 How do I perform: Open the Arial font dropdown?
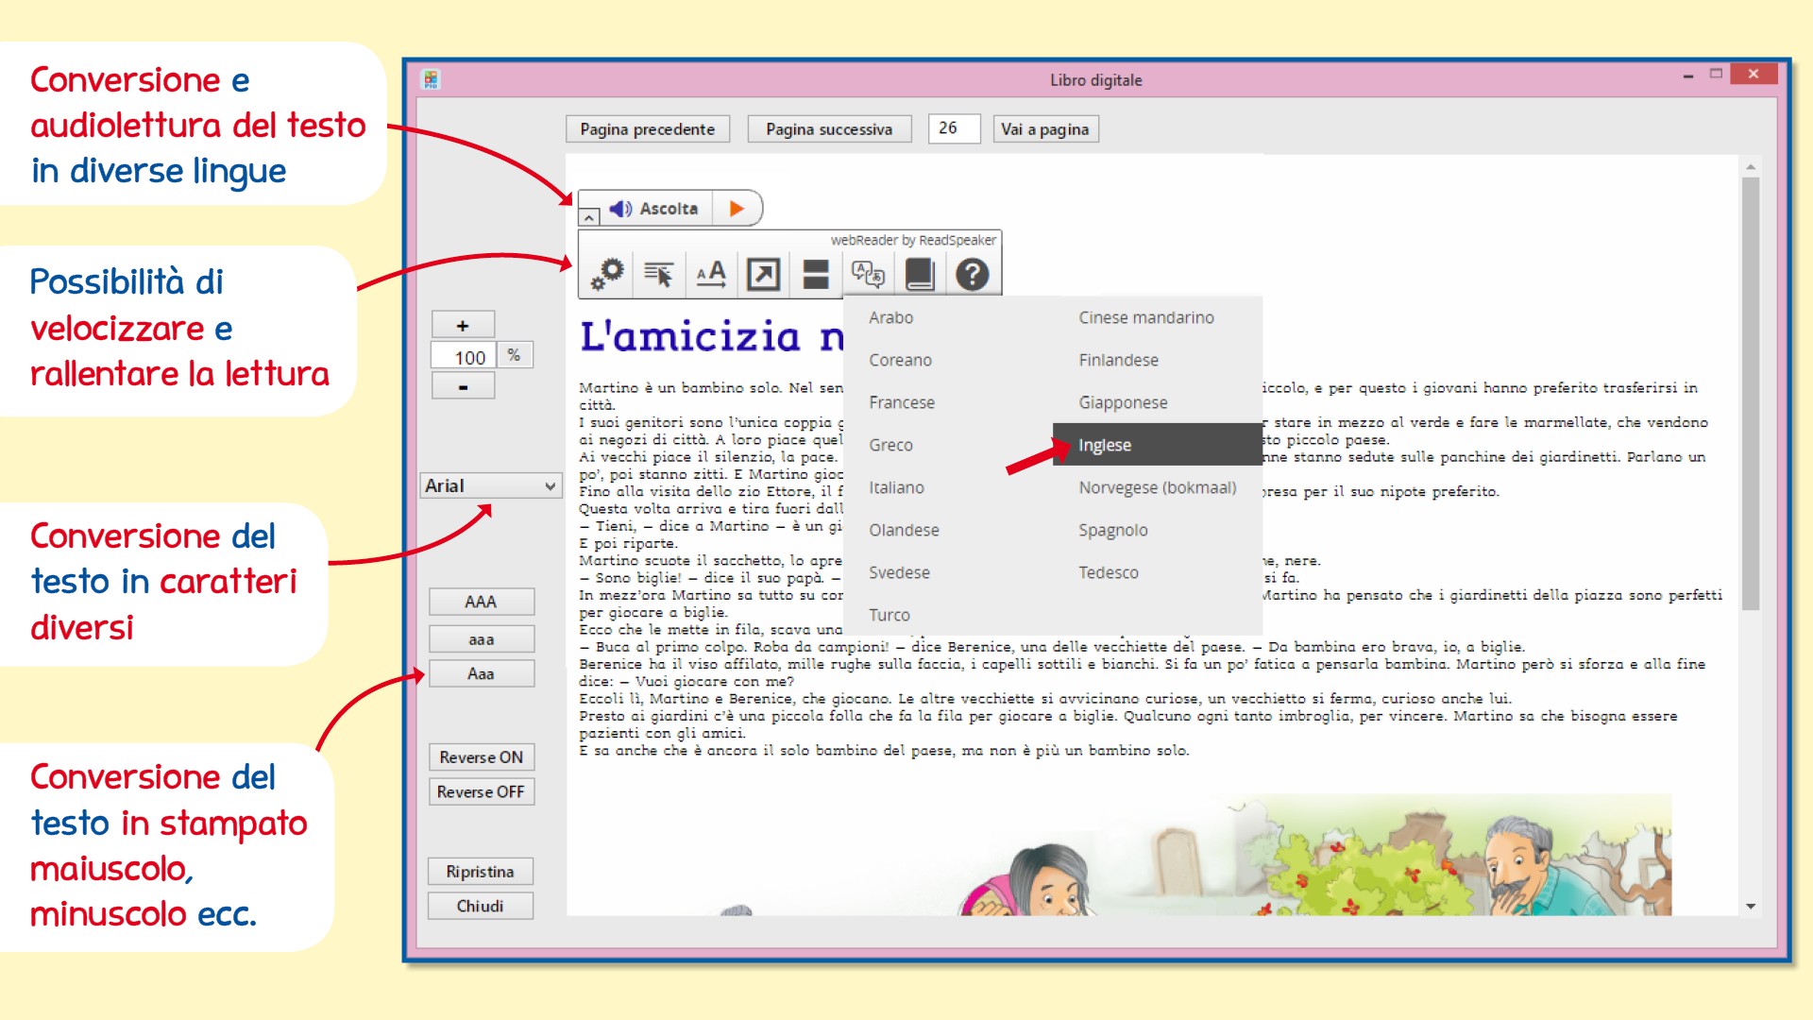click(x=491, y=485)
